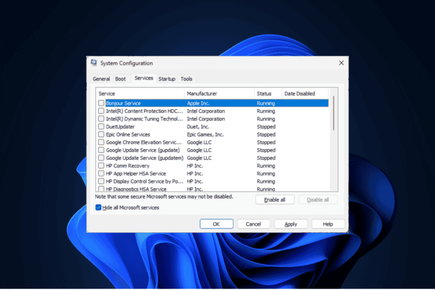Image resolution: width=435 pixels, height=290 pixels.
Task: Open the Boot tab
Action: coord(121,79)
